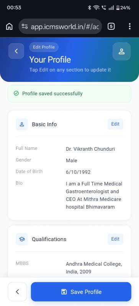
Task: Click the Edit Profile badge
Action: pos(44,47)
